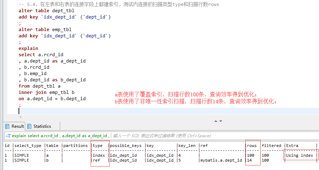Click the grid icon on the Statistics tab

29,126
